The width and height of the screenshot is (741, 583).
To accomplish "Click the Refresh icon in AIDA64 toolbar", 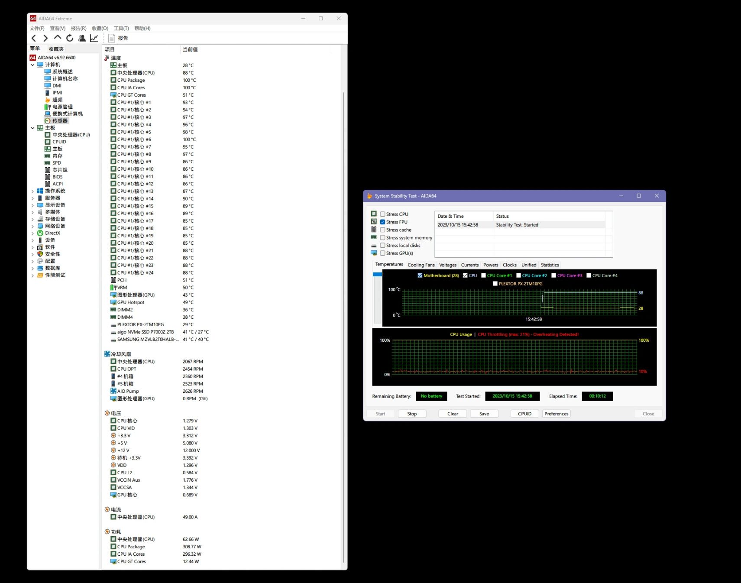I will click(70, 38).
